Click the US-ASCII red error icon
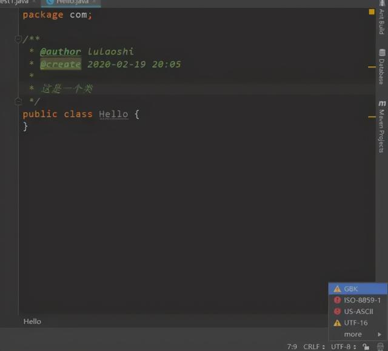Screen dimensions: 388x351 click(x=337, y=312)
